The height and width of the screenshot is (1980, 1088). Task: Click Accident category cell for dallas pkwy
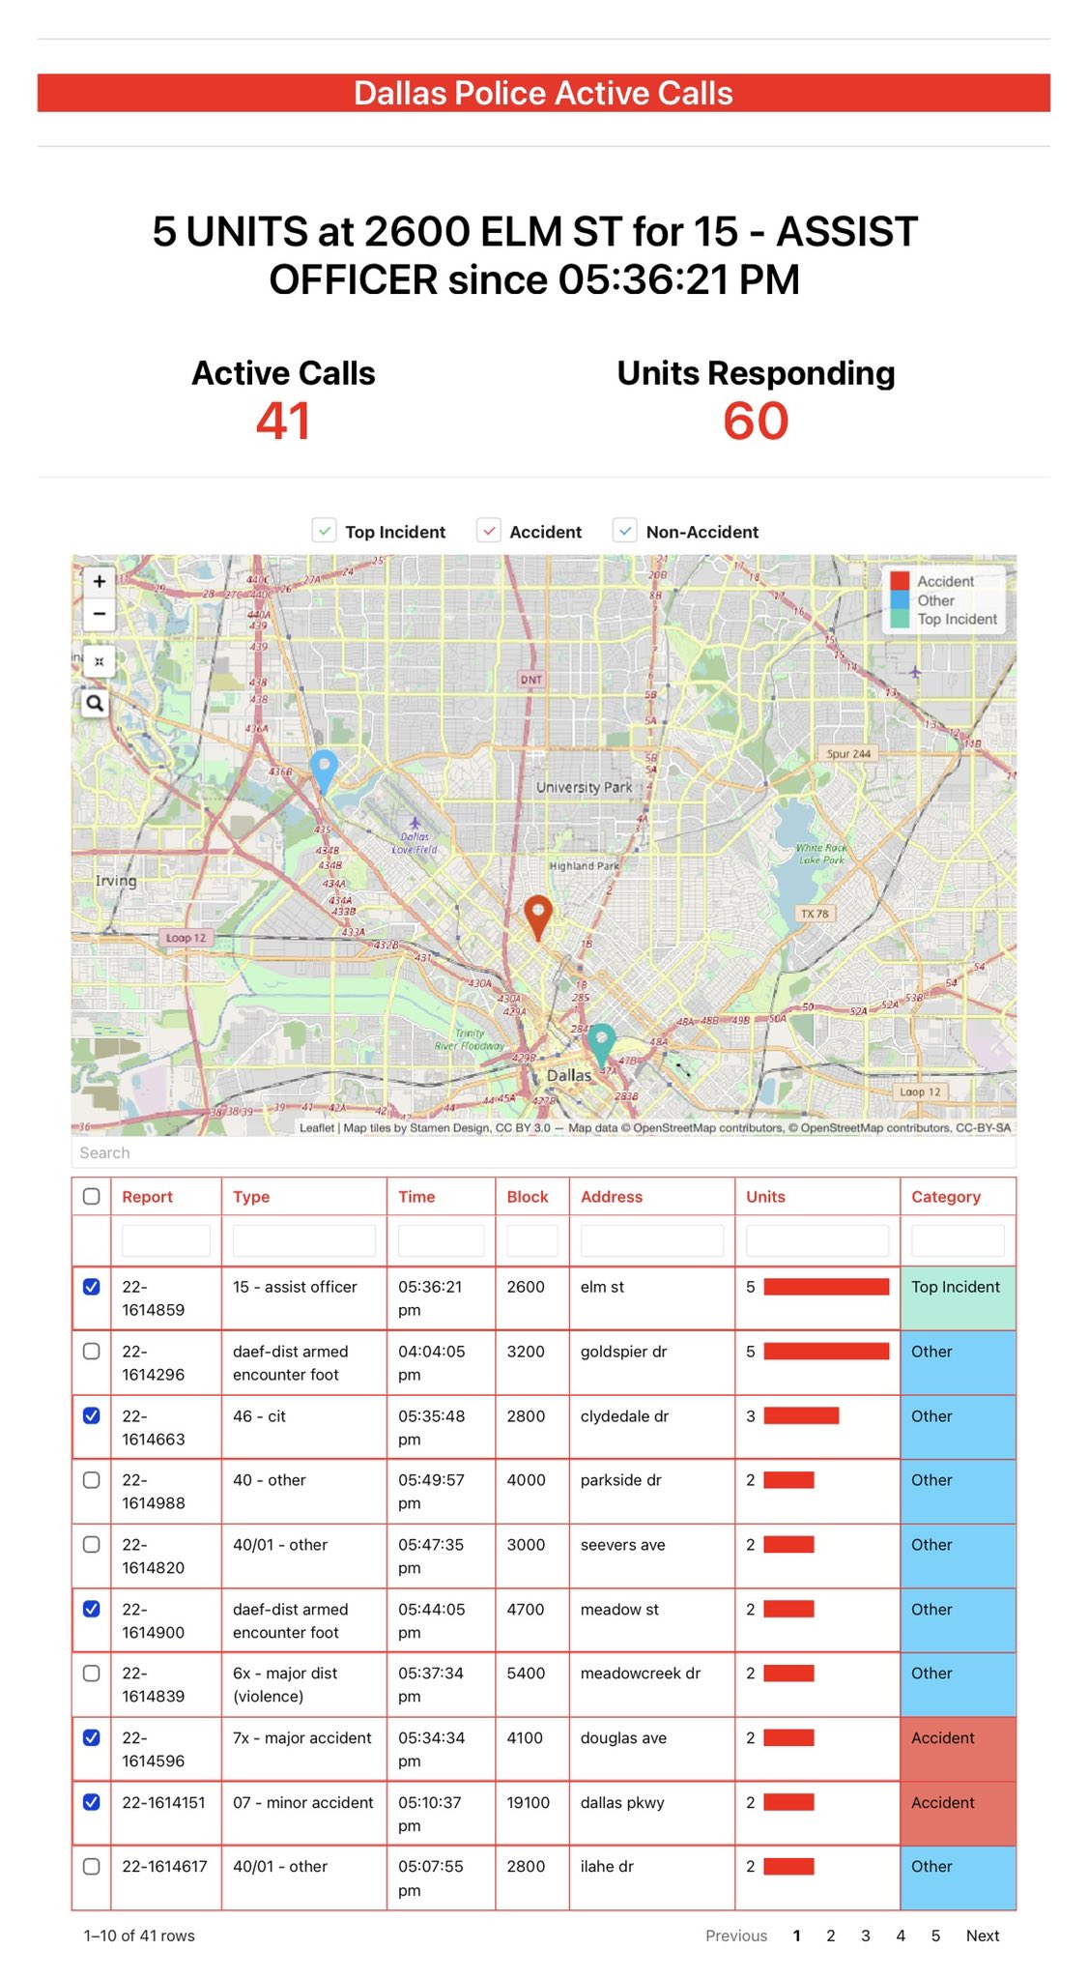958,1814
